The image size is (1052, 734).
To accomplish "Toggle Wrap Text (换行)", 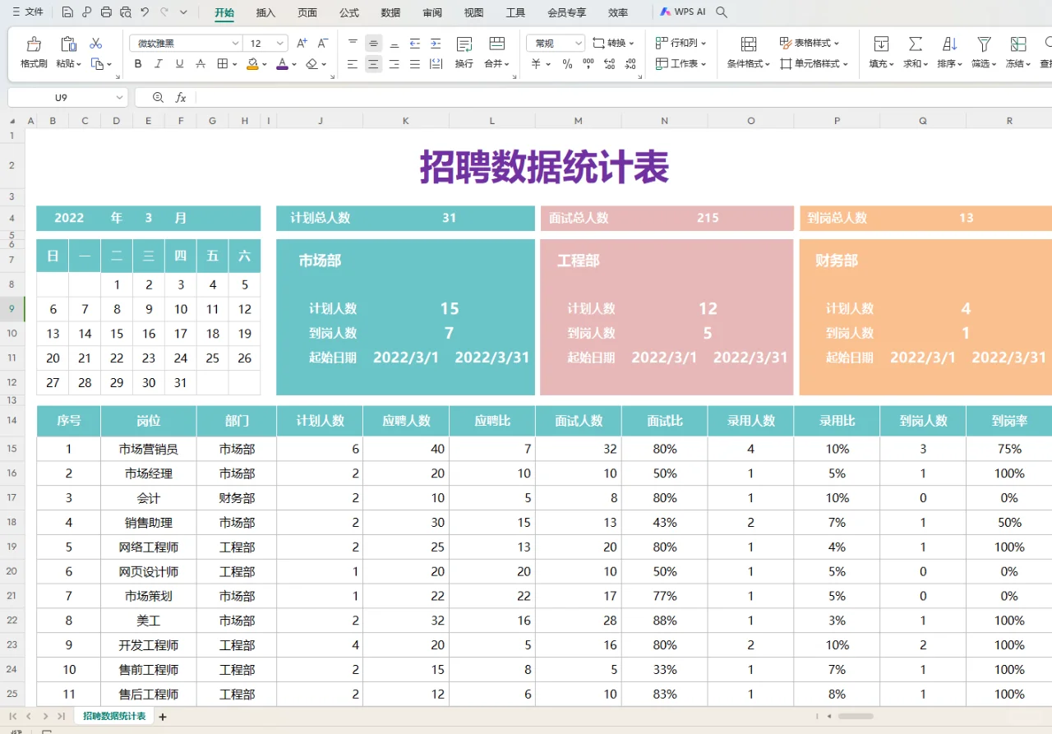I will click(x=464, y=51).
